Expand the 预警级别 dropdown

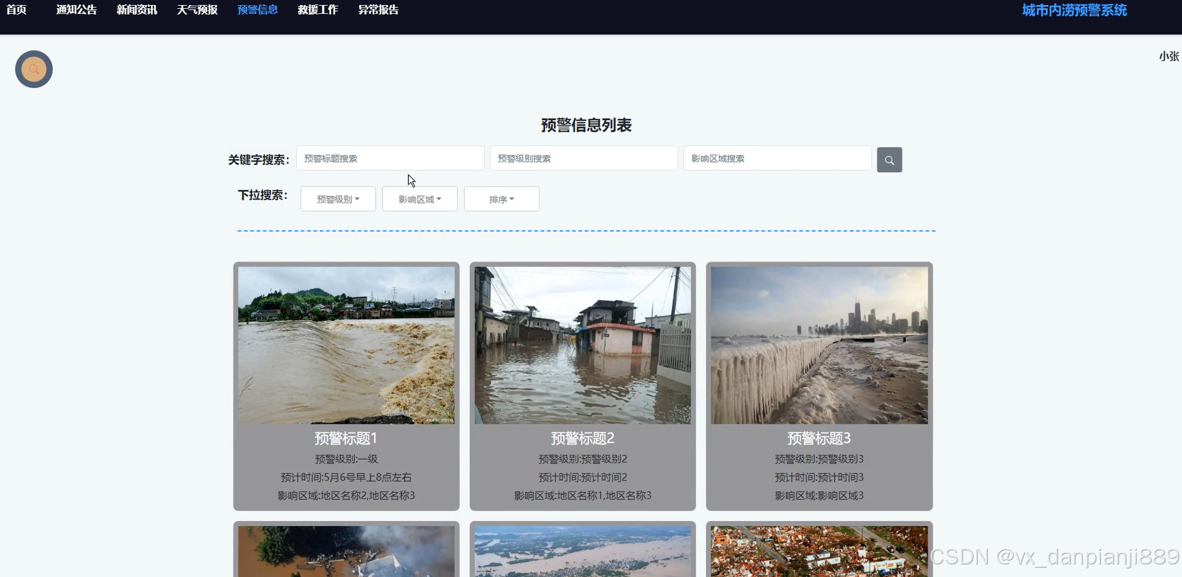pyautogui.click(x=338, y=199)
